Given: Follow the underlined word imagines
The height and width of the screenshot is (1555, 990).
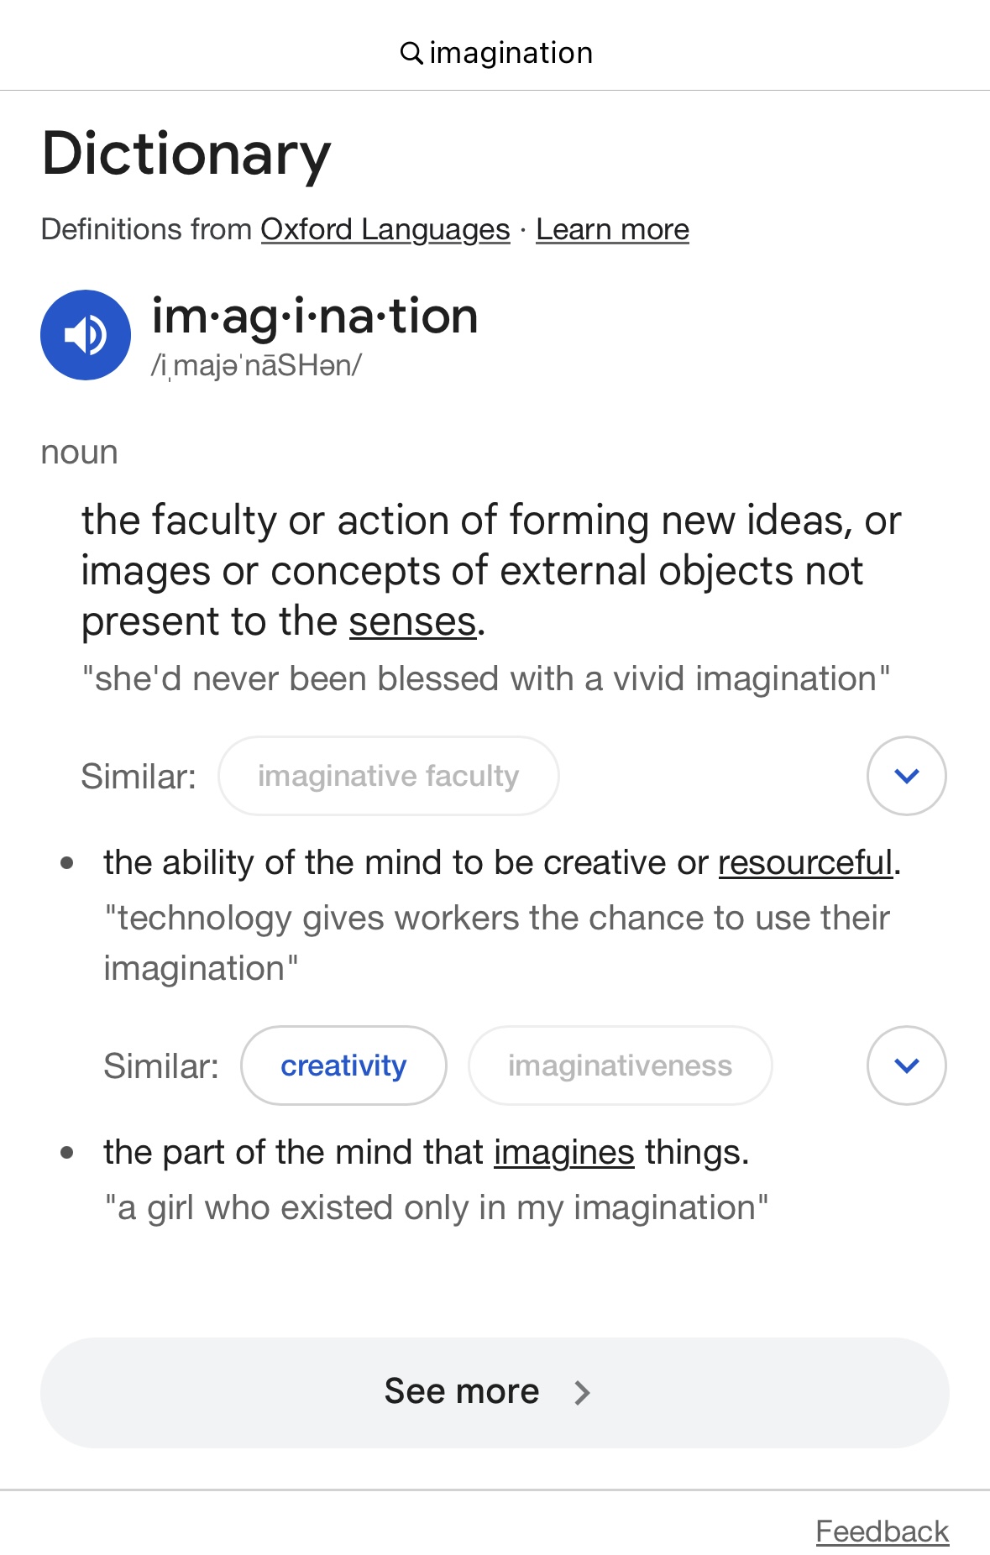Looking at the screenshot, I should pyautogui.click(x=563, y=1152).
